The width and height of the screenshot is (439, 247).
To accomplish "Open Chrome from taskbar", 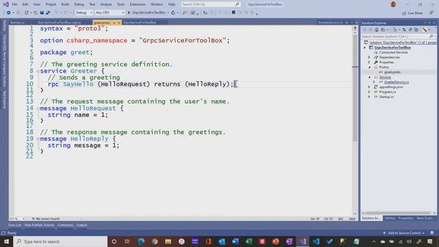I will tap(154, 242).
